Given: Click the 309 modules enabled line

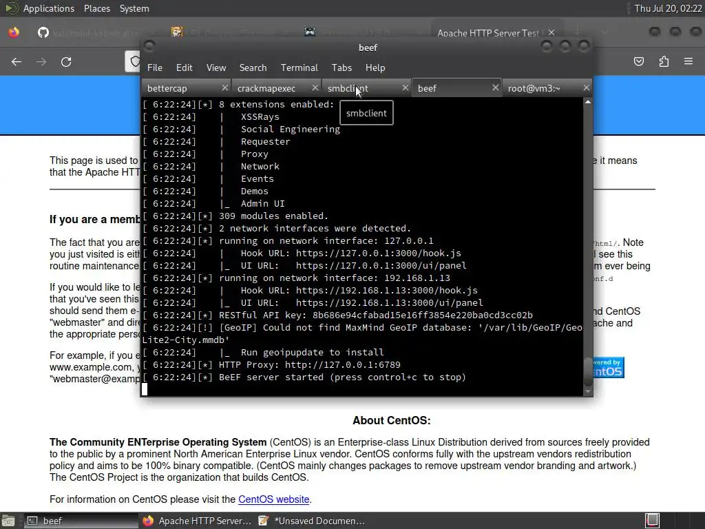Looking at the screenshot, I should (235, 216).
